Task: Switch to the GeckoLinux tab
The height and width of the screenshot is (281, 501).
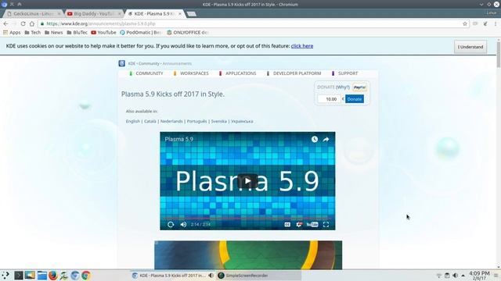Action: (x=34, y=14)
